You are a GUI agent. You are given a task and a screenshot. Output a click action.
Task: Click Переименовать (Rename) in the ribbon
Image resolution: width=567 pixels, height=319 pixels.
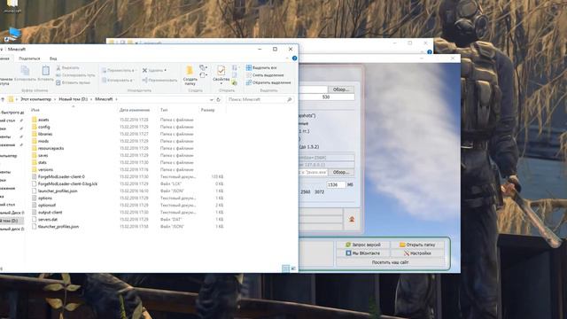point(159,81)
